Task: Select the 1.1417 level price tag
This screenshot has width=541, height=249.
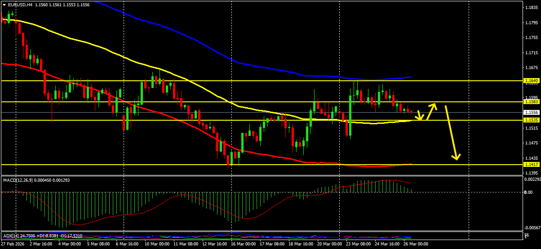Action: coord(531,165)
